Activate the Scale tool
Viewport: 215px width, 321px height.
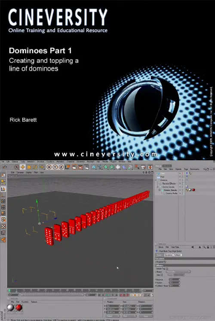[x=29, y=167]
